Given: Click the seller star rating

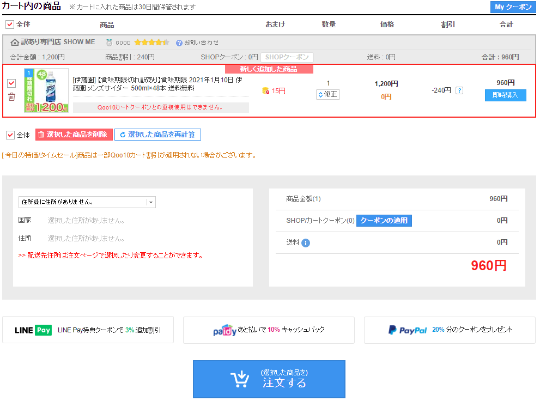Looking at the screenshot, I should click(x=151, y=42).
